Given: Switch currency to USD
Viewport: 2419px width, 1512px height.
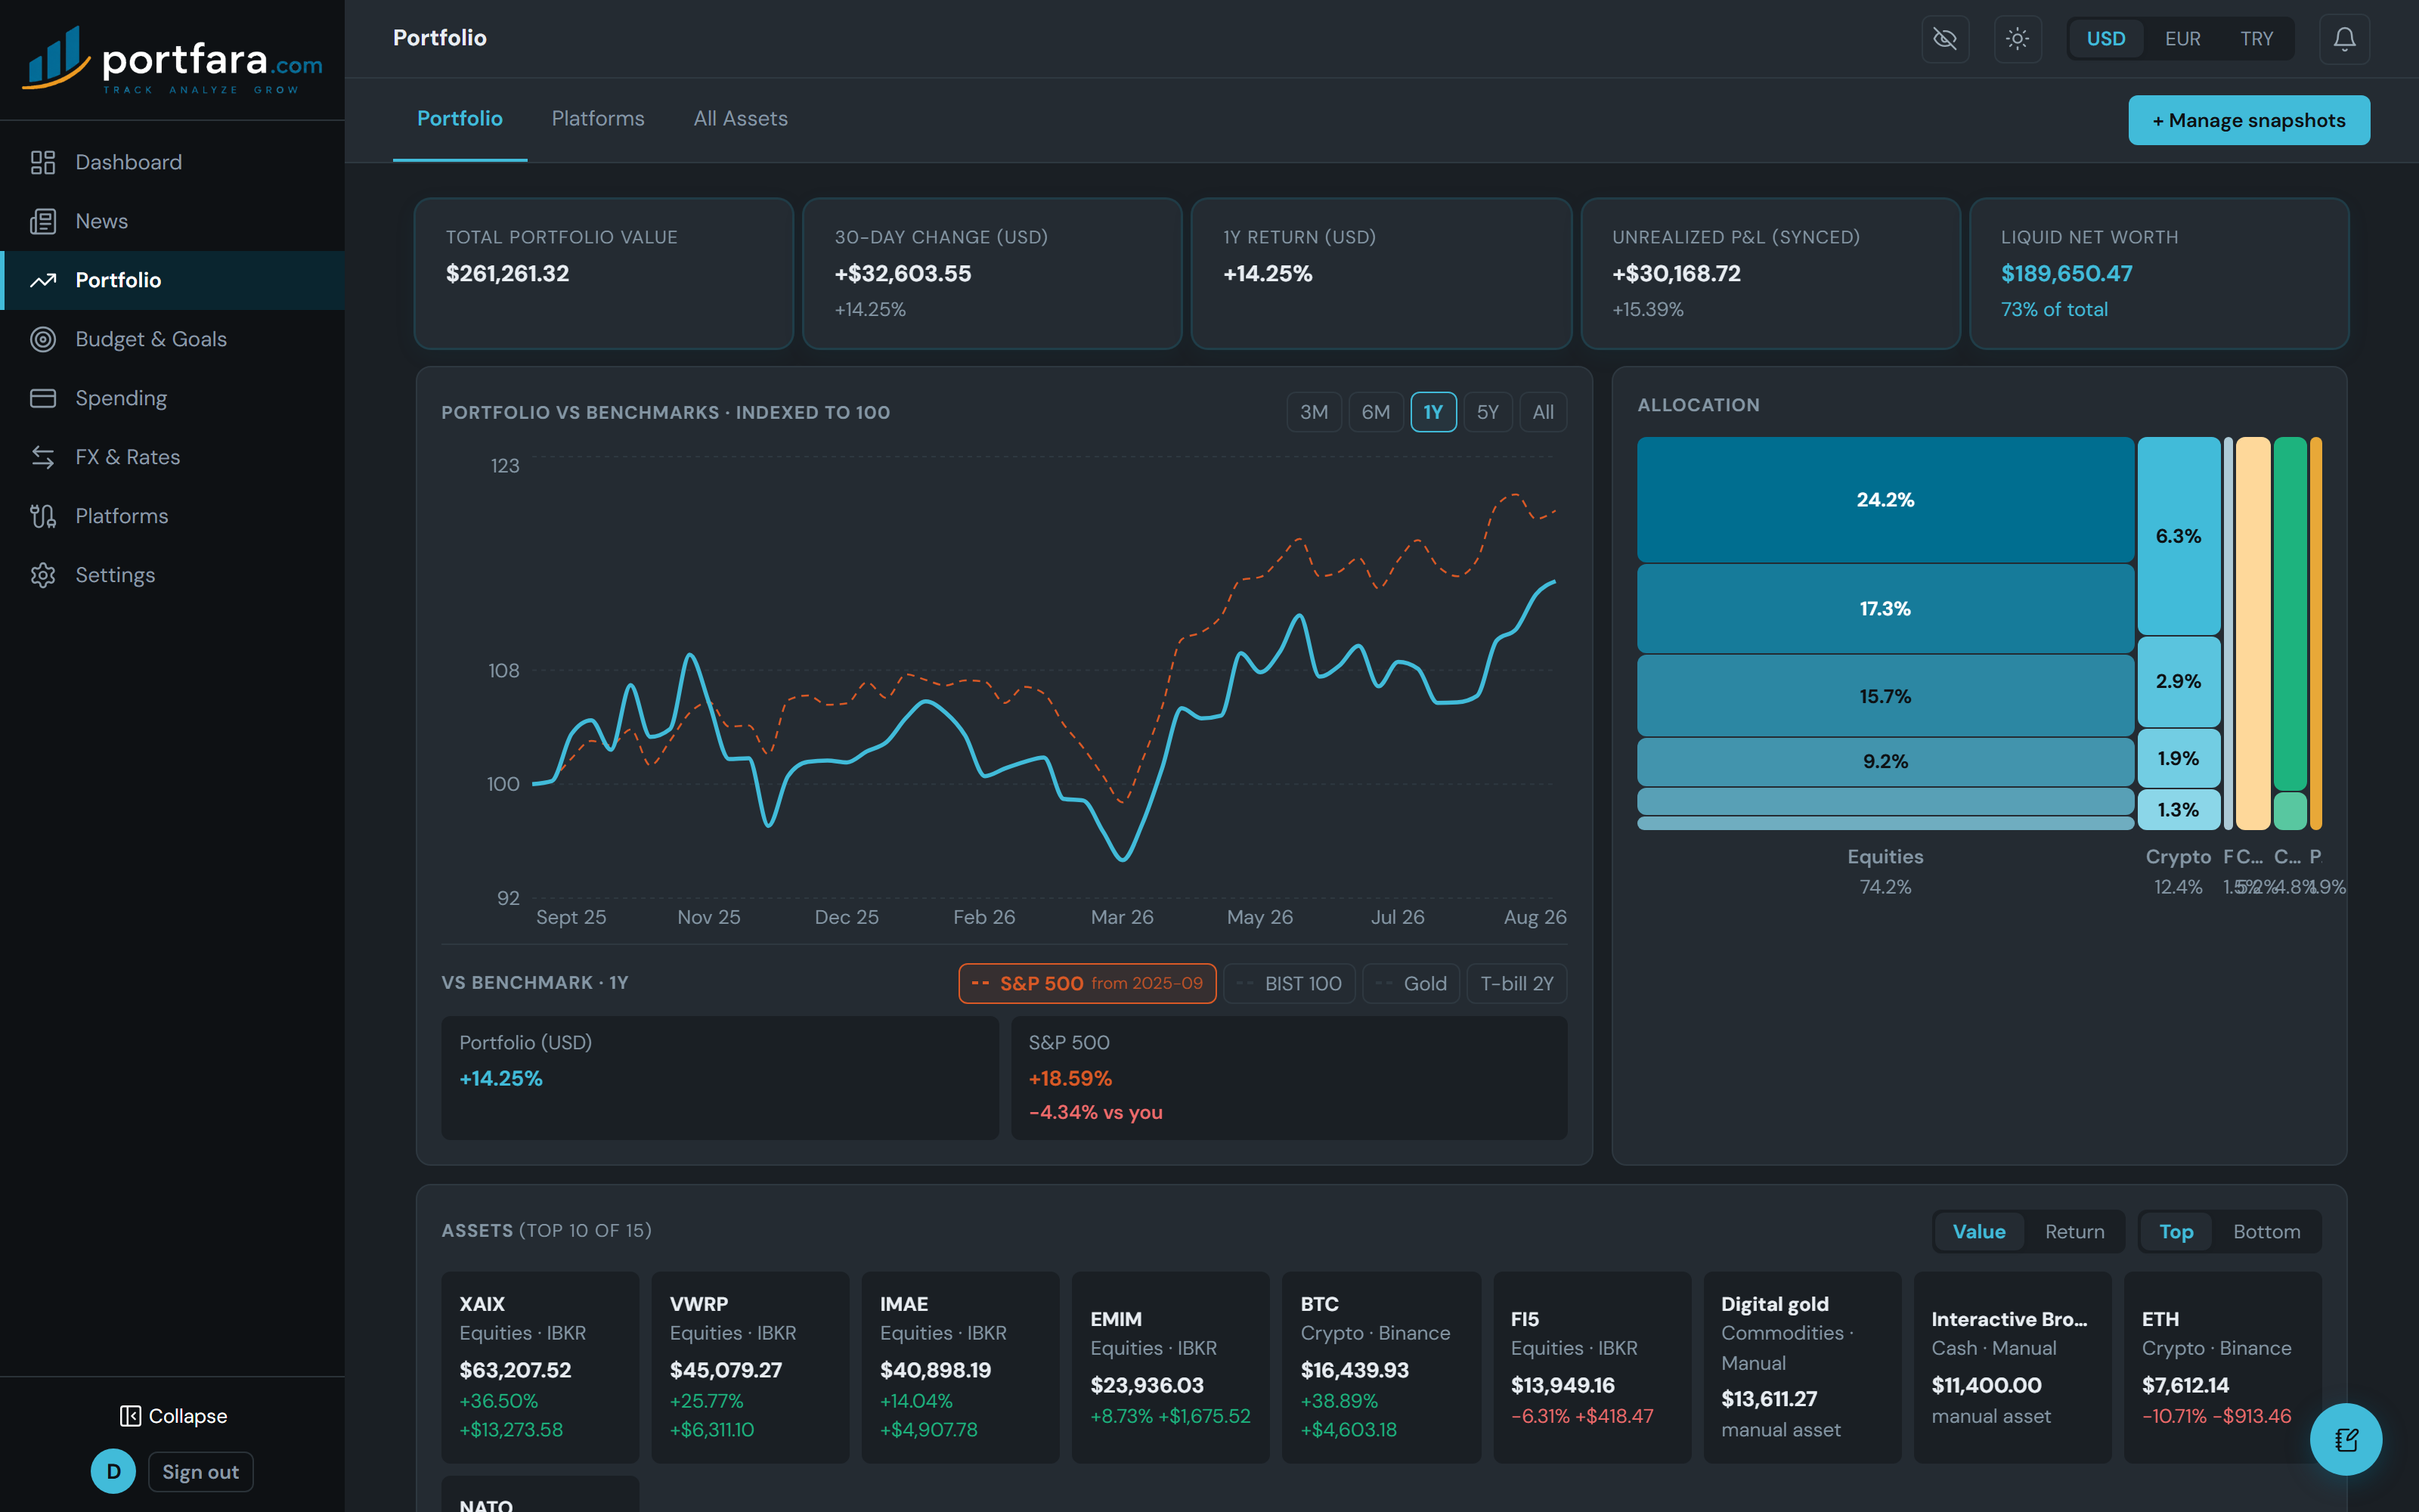Looking at the screenshot, I should [2105, 39].
